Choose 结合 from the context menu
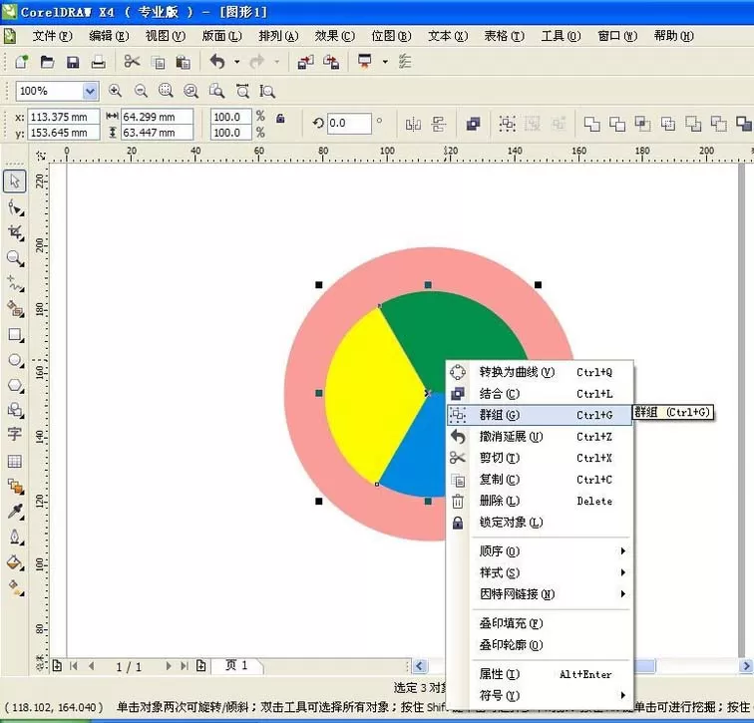 click(539, 394)
